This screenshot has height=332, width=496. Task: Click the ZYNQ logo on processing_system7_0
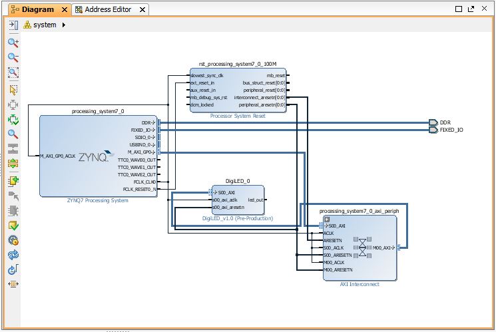pos(96,156)
